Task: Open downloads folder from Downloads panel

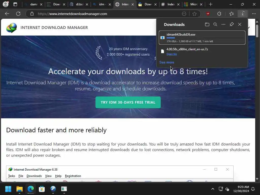Action: pos(207,25)
